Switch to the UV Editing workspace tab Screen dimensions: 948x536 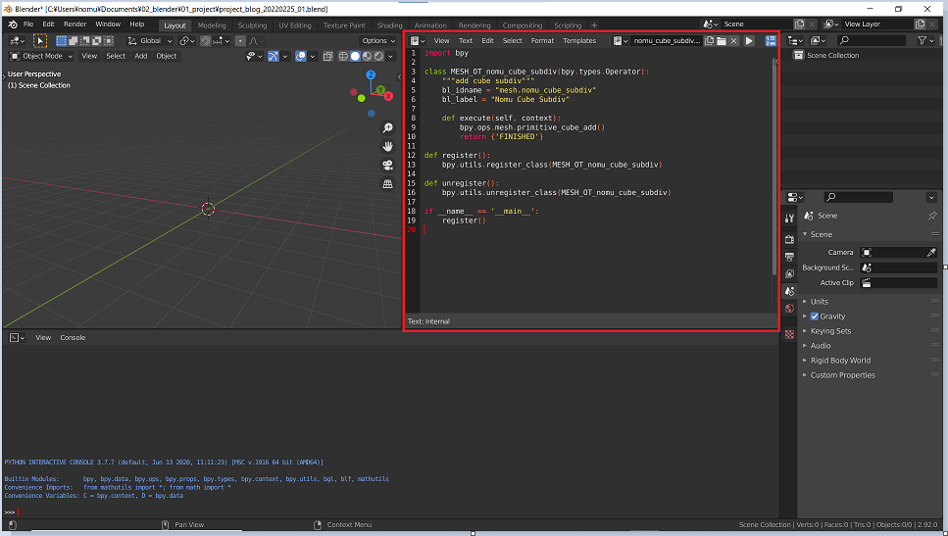coord(295,25)
